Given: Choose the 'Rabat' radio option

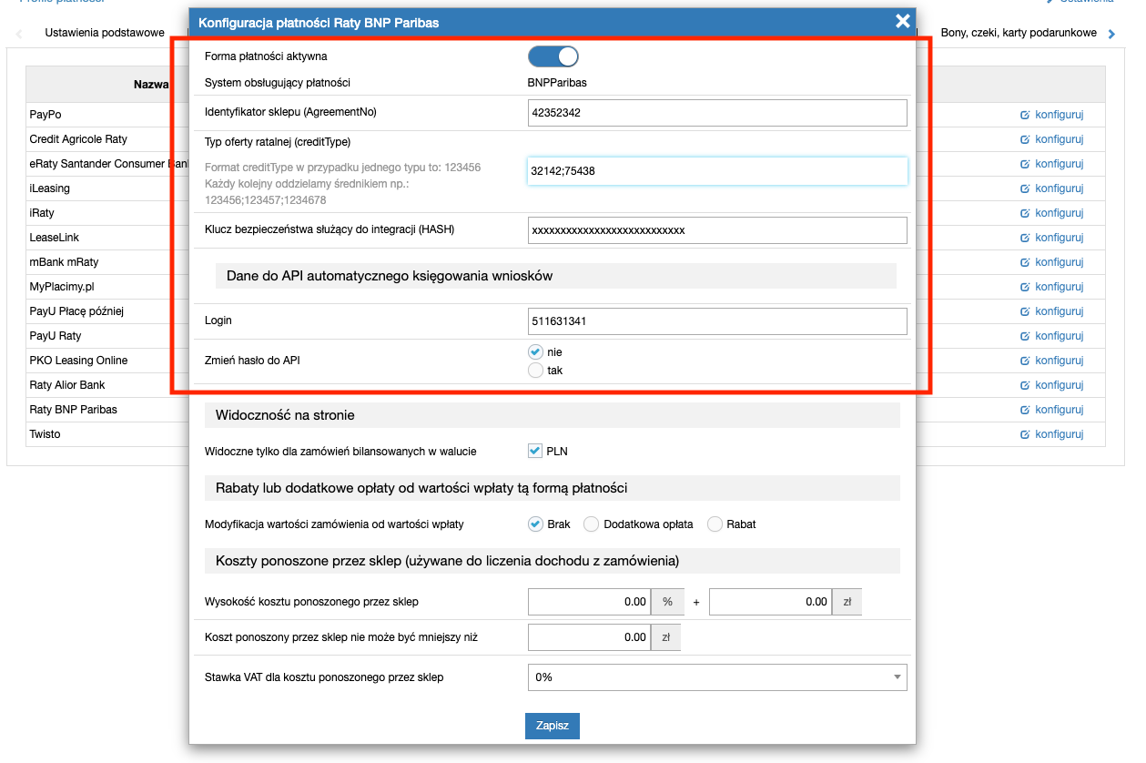Looking at the screenshot, I should point(715,524).
